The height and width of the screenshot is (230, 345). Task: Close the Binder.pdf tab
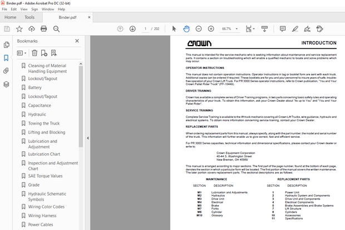click(x=89, y=17)
